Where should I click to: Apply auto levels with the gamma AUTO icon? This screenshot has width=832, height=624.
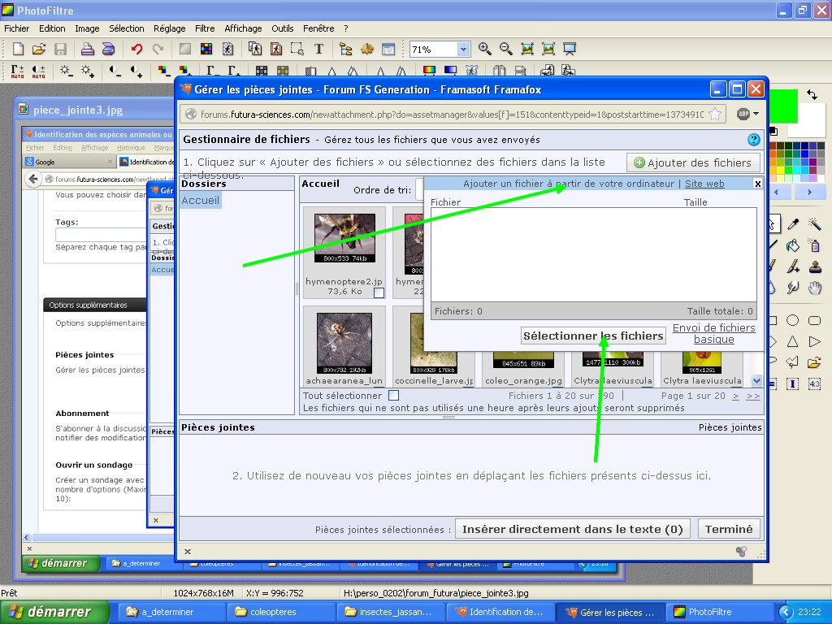18,71
